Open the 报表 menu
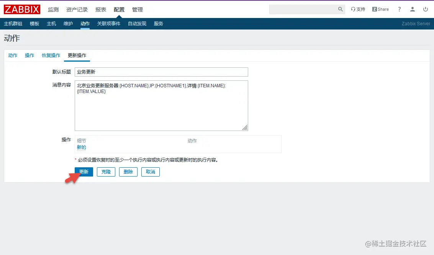 click(x=100, y=10)
